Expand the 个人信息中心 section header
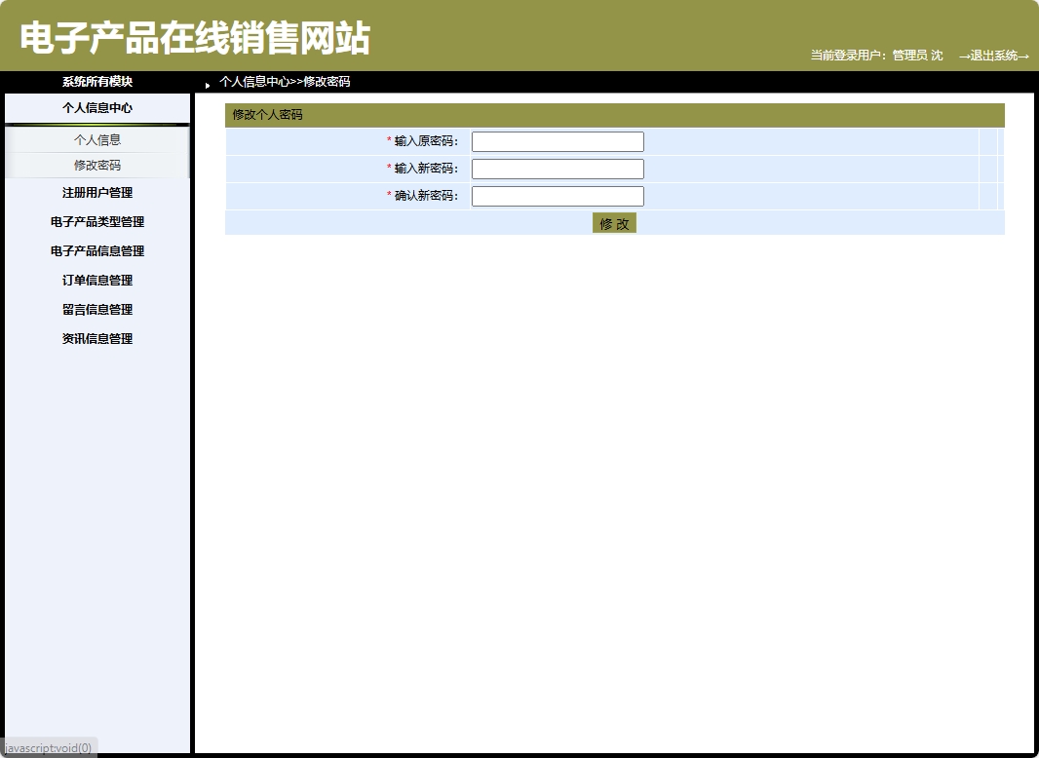 pyautogui.click(x=97, y=108)
